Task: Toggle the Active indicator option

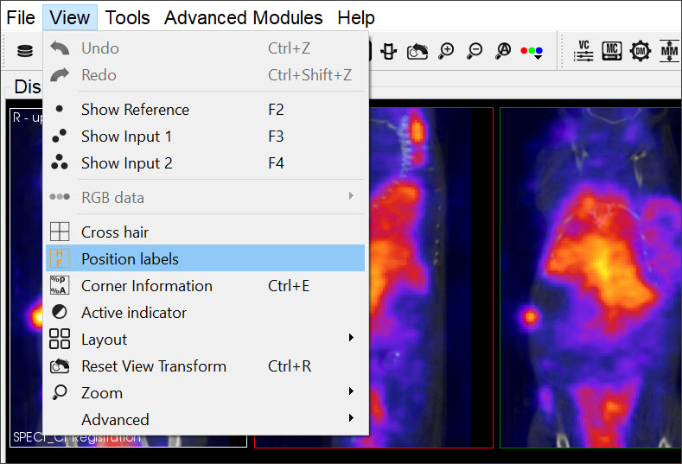Action: (134, 313)
